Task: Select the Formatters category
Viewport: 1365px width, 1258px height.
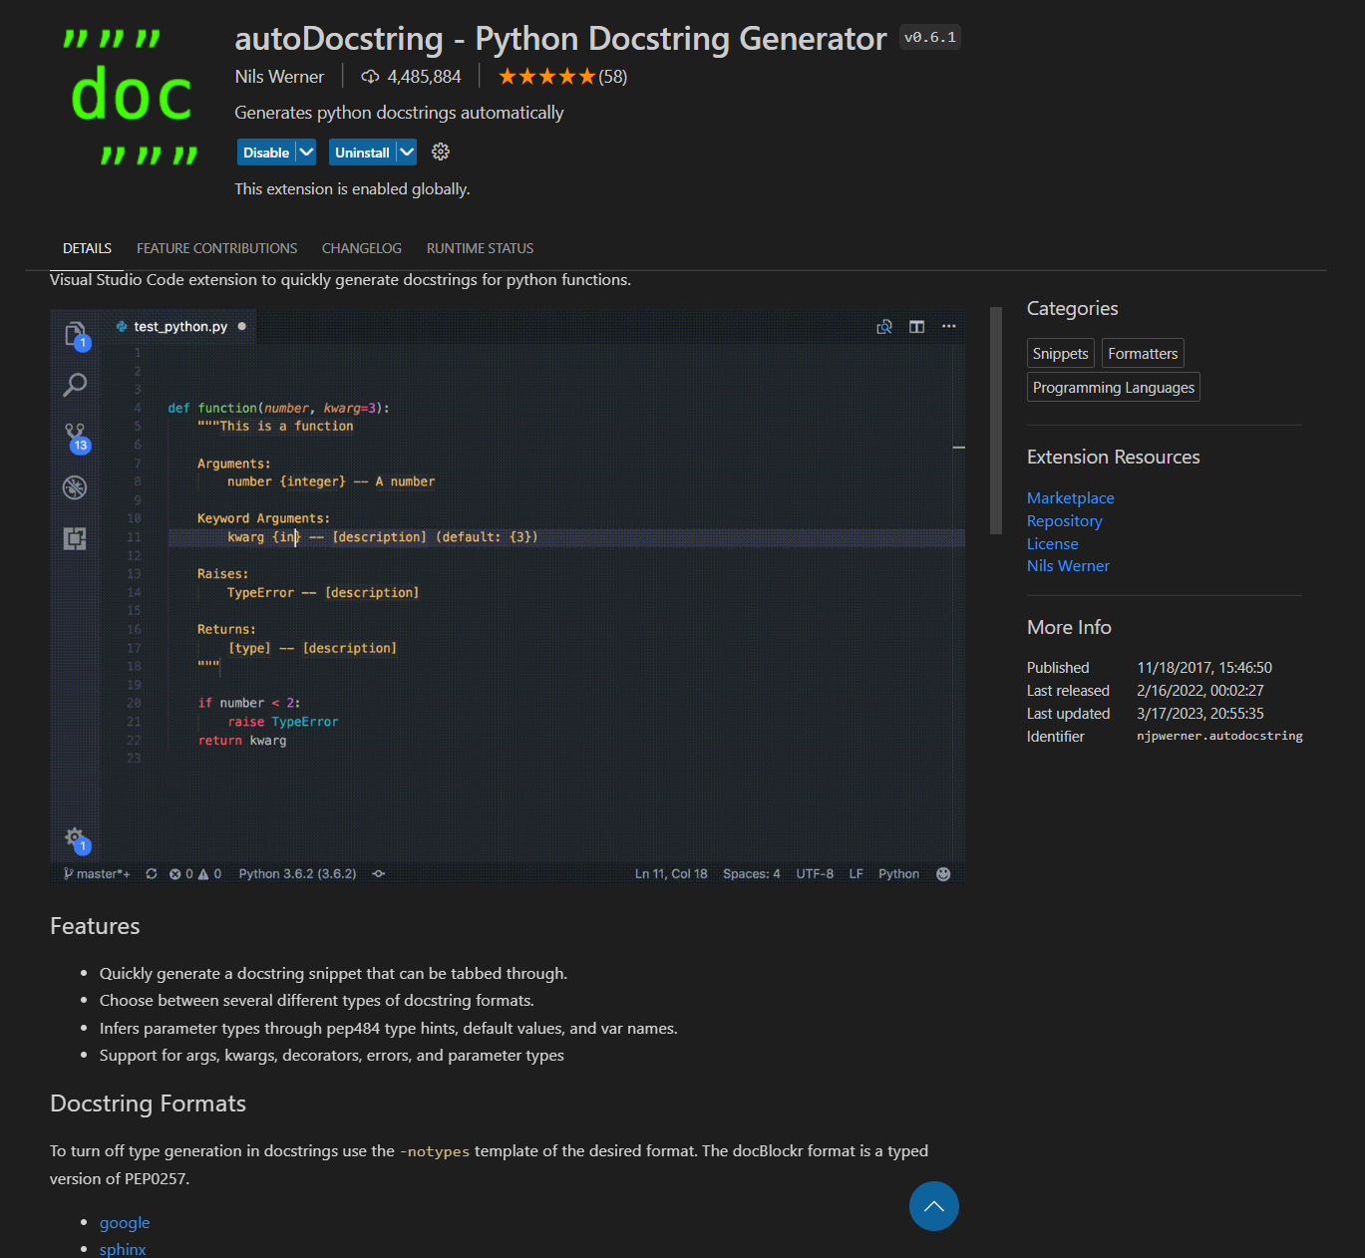Action: point(1143,354)
